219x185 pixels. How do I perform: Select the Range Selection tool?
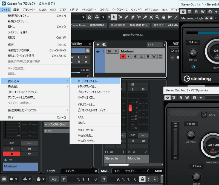pos(120,17)
